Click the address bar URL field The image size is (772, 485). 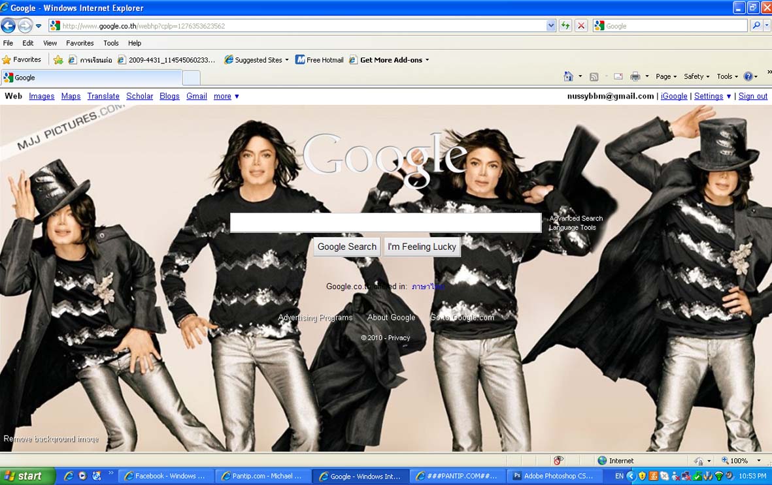pos(297,26)
